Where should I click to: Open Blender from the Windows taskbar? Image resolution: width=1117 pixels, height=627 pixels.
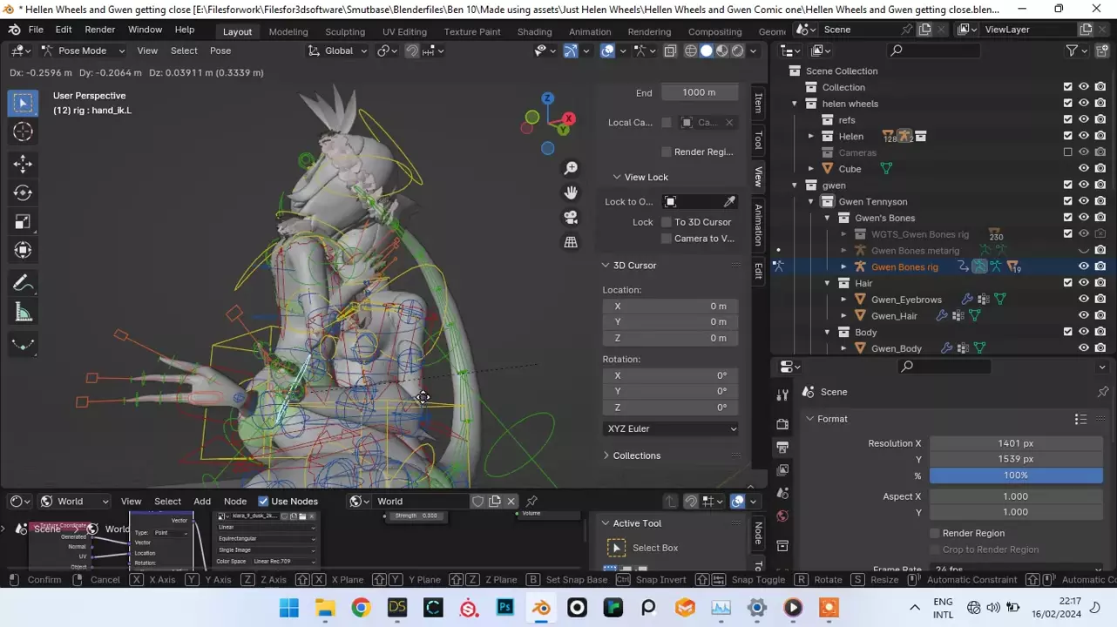pos(541,607)
